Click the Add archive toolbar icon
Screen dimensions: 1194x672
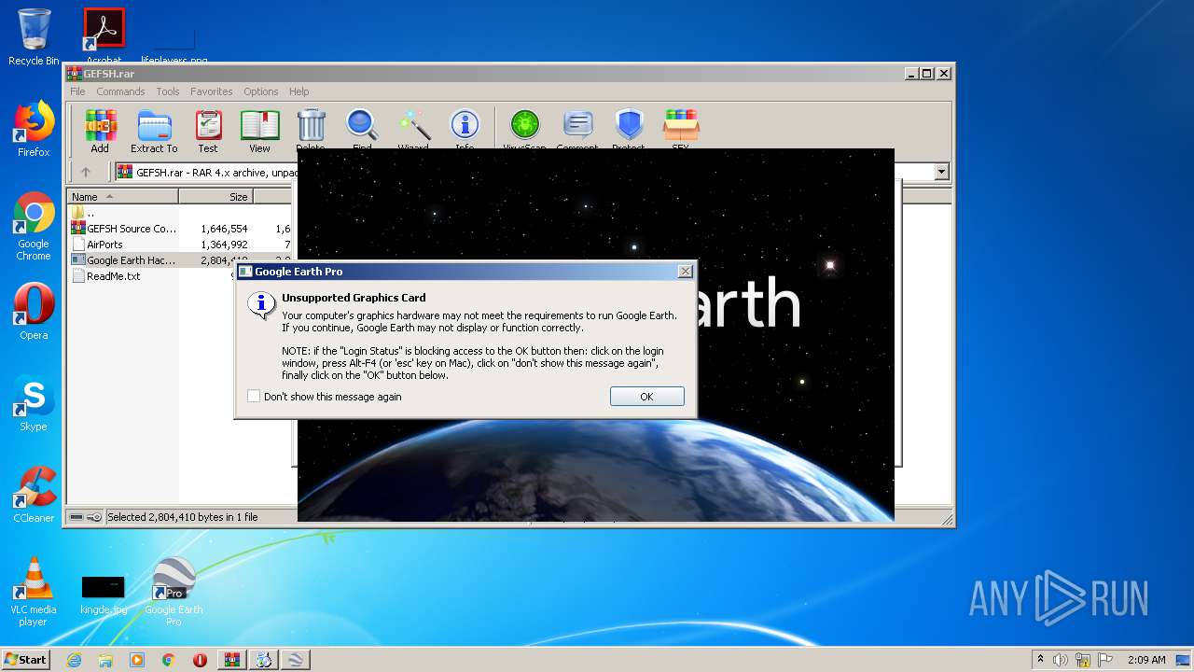point(100,126)
